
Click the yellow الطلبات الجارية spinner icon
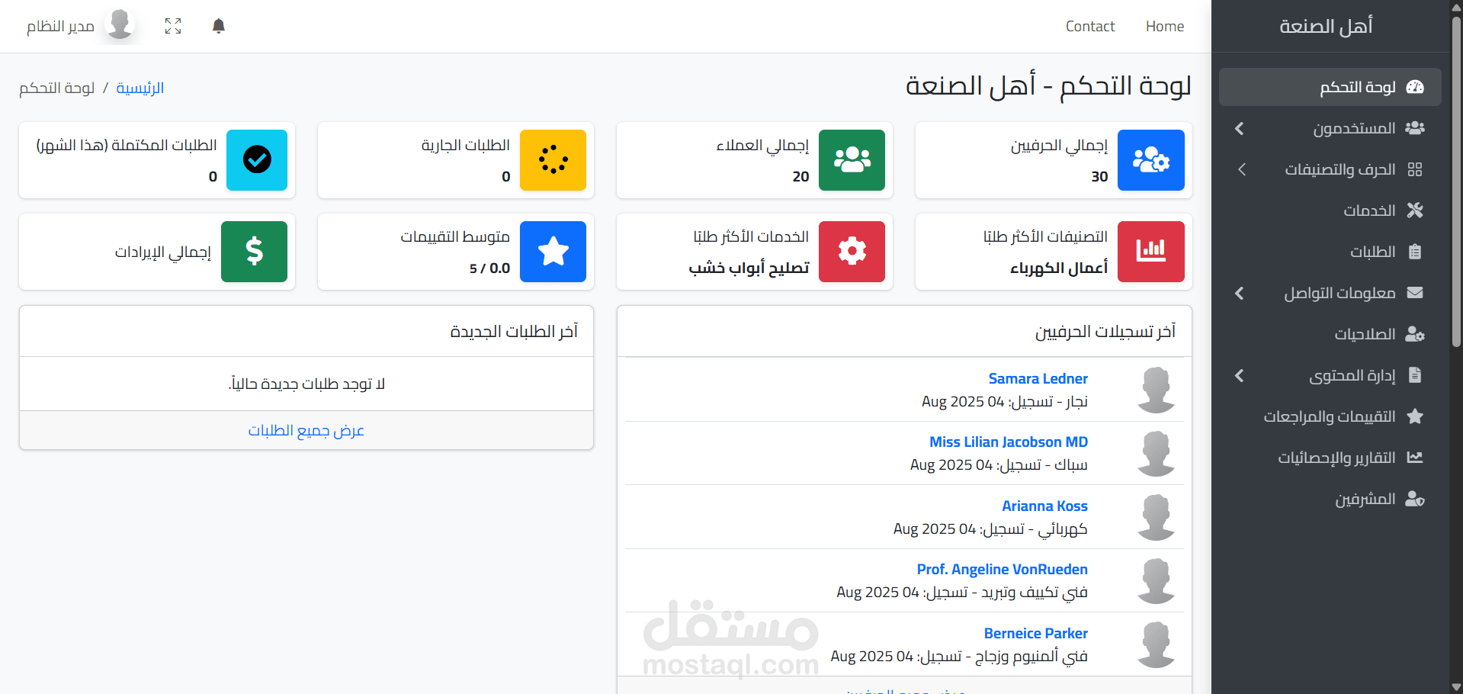click(x=553, y=160)
